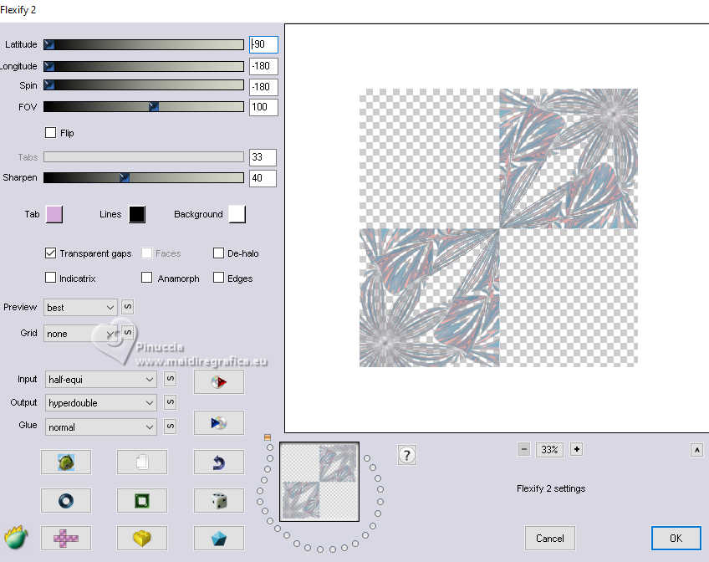Screen dimensions: 709x562
Task: Click the 33% zoom level button
Action: coord(550,449)
